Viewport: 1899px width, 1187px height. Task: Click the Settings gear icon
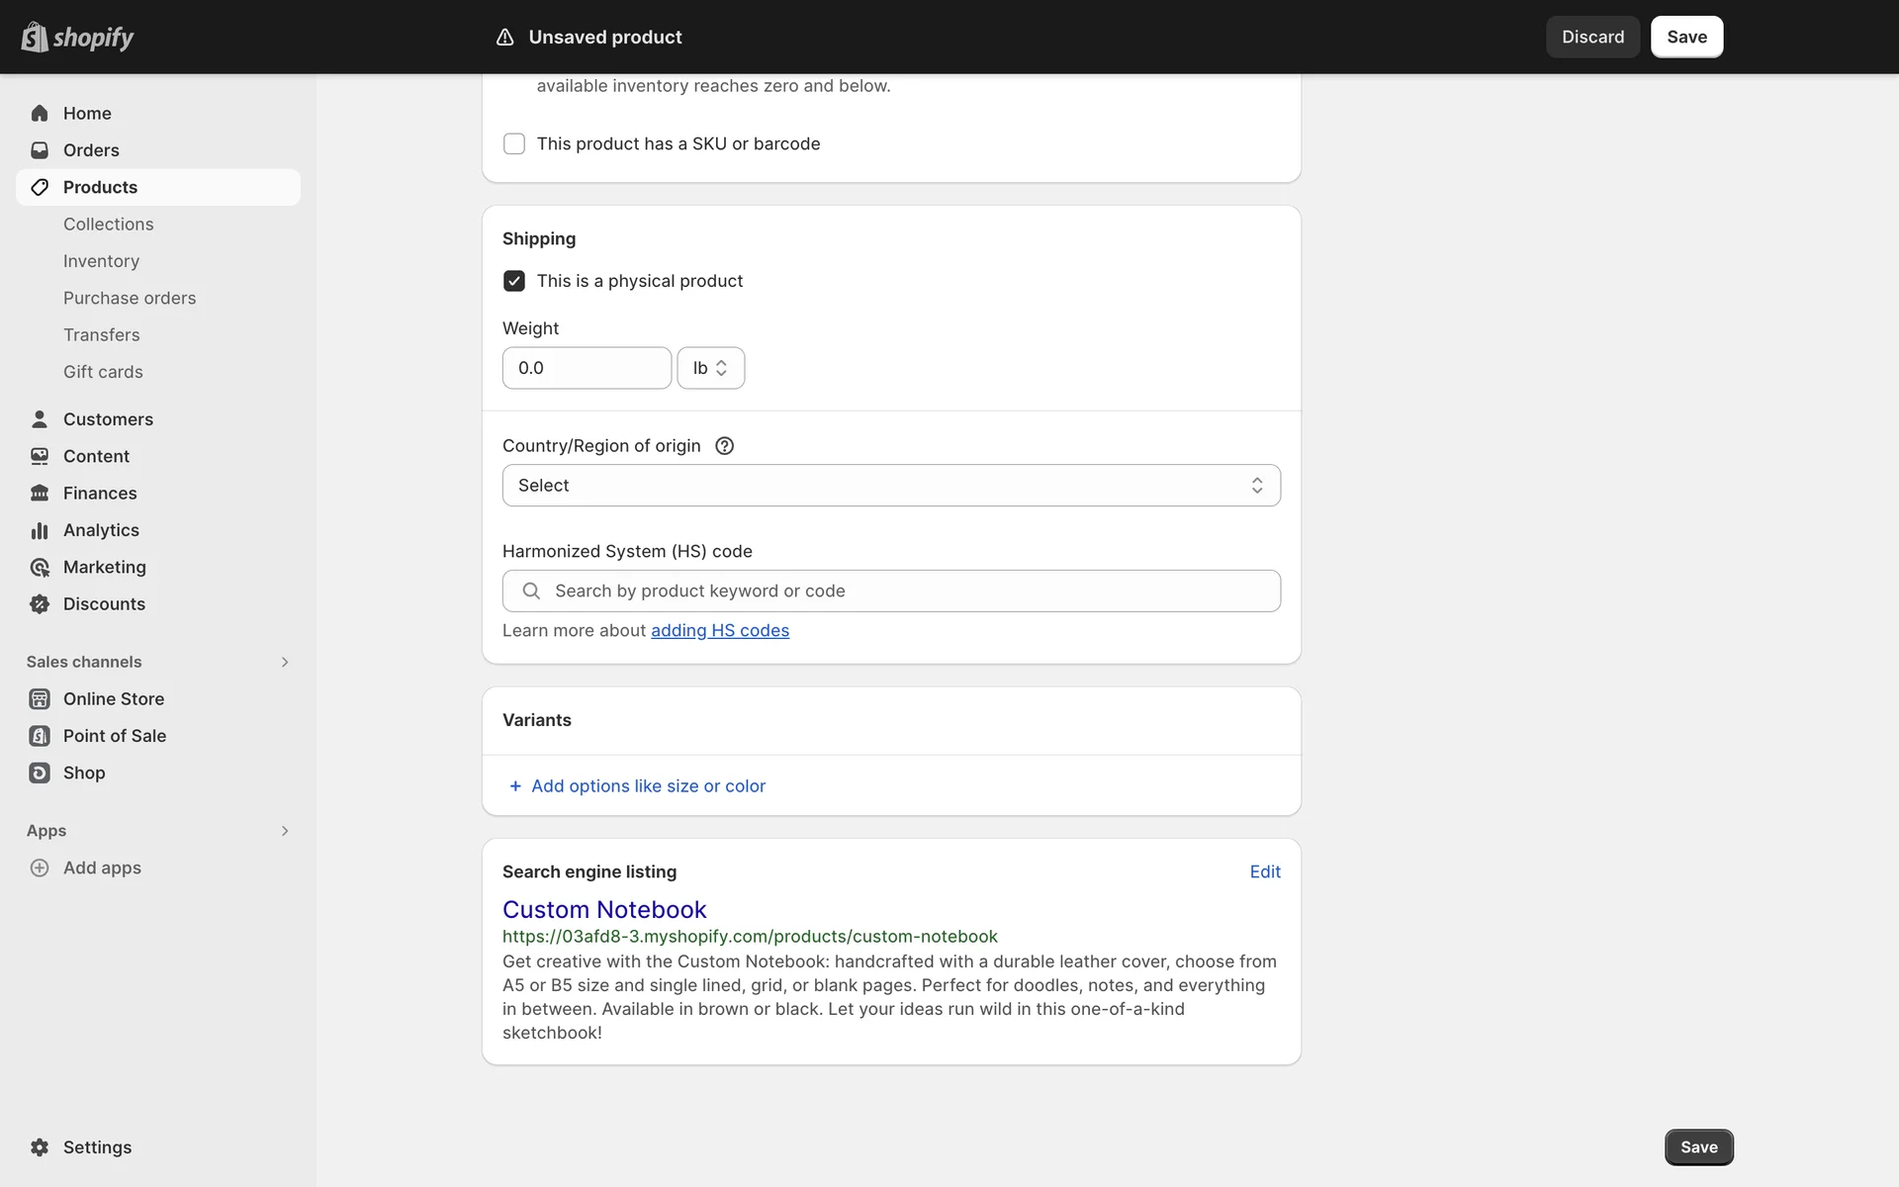[40, 1147]
